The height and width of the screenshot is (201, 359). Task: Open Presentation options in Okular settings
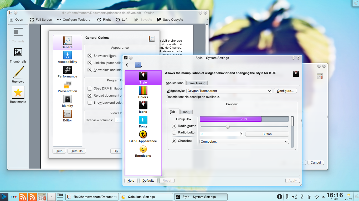pos(68,86)
